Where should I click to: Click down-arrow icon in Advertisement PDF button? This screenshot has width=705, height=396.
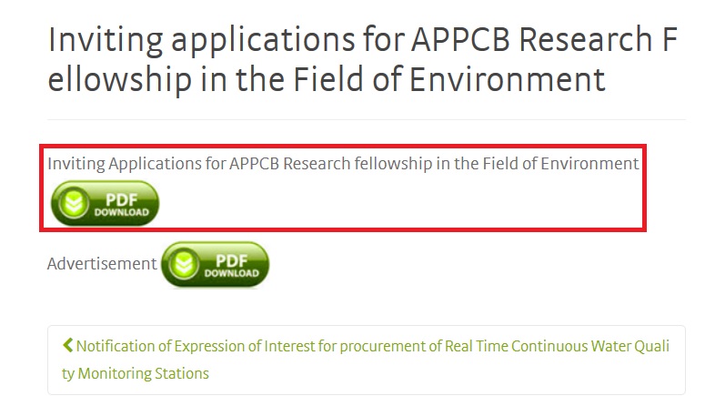(x=184, y=265)
